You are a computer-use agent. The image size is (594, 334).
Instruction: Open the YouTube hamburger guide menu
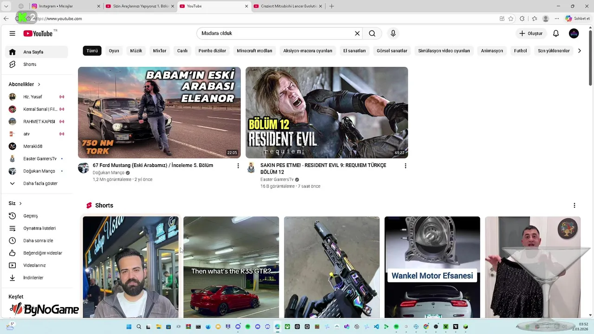point(13,33)
